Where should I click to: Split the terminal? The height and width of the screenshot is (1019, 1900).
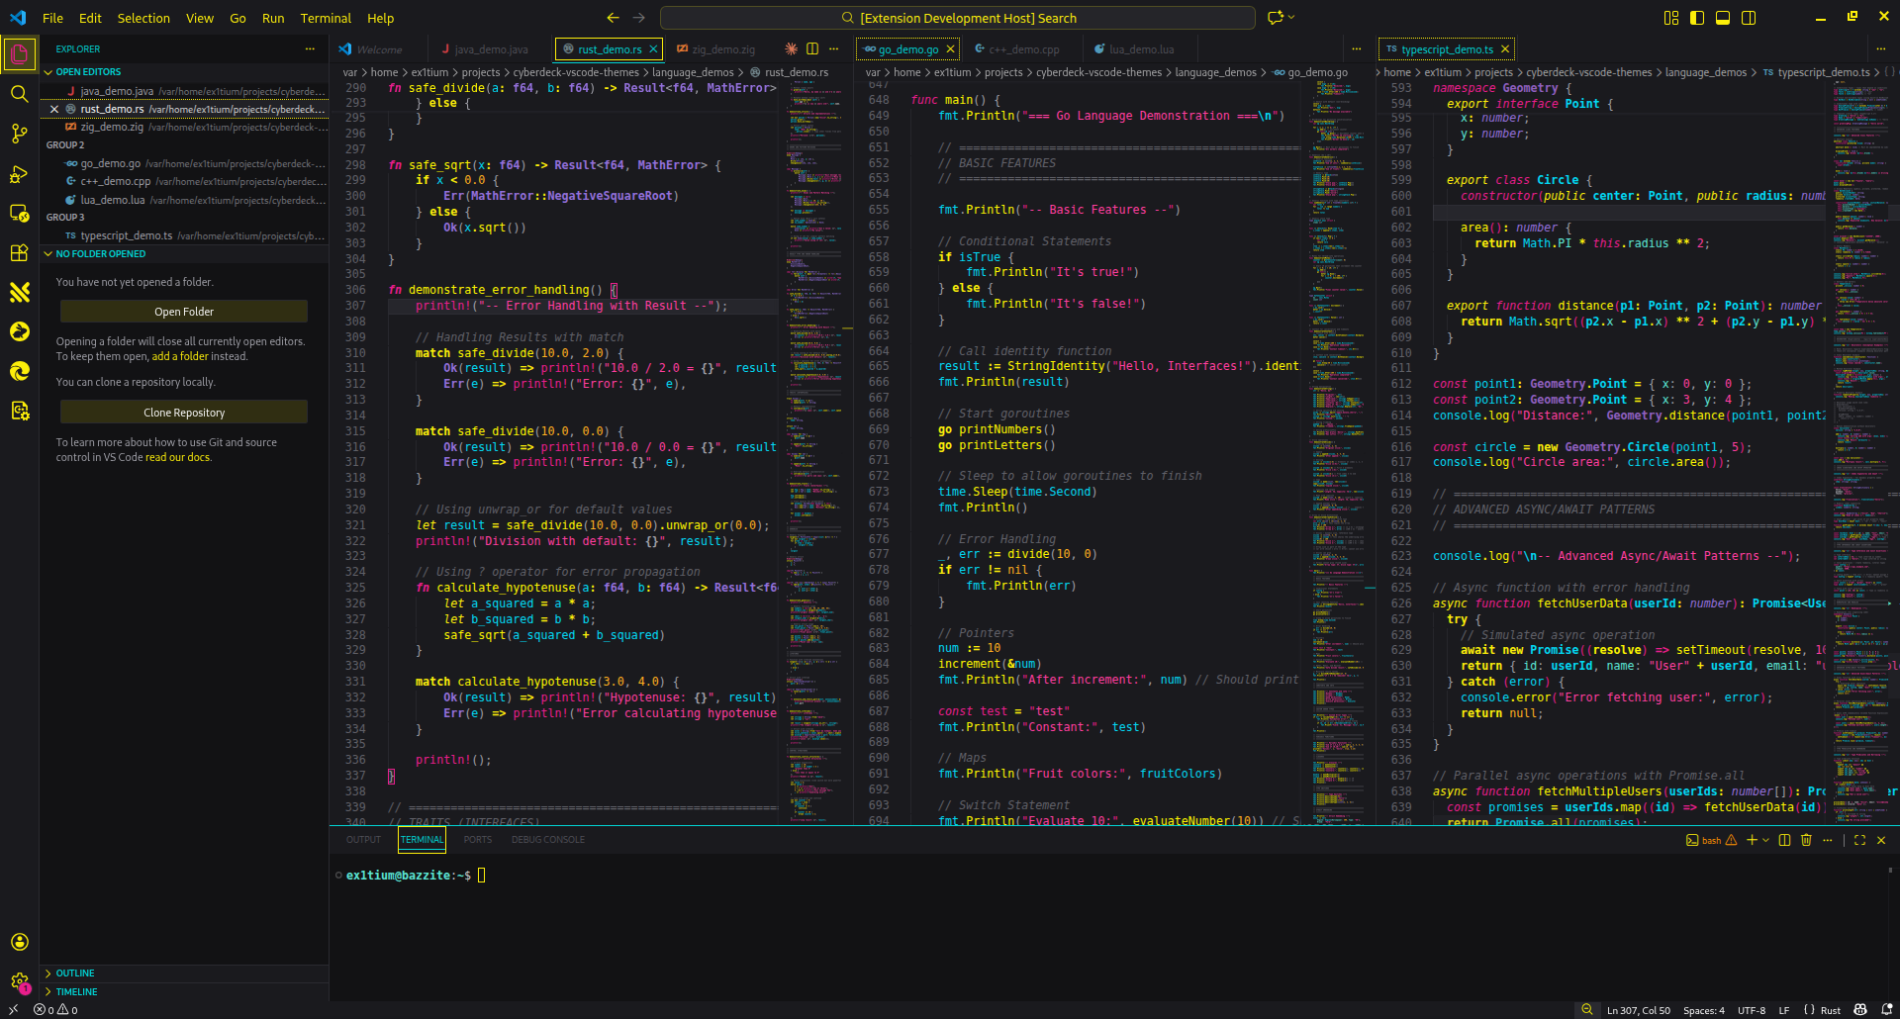pos(1784,840)
